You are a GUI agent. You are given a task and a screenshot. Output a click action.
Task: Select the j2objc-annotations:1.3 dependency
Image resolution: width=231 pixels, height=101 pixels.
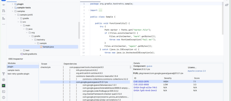point(102,100)
